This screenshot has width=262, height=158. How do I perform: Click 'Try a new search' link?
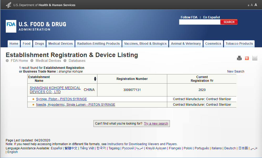156,124
